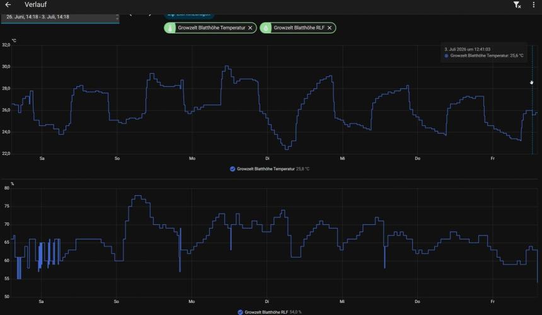Click the temperature low point after Di
The height and width of the screenshot is (315, 542).
pos(286,149)
